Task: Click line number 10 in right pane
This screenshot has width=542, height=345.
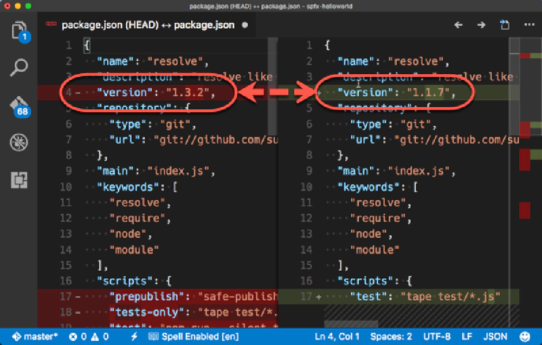Action: pos(306,187)
